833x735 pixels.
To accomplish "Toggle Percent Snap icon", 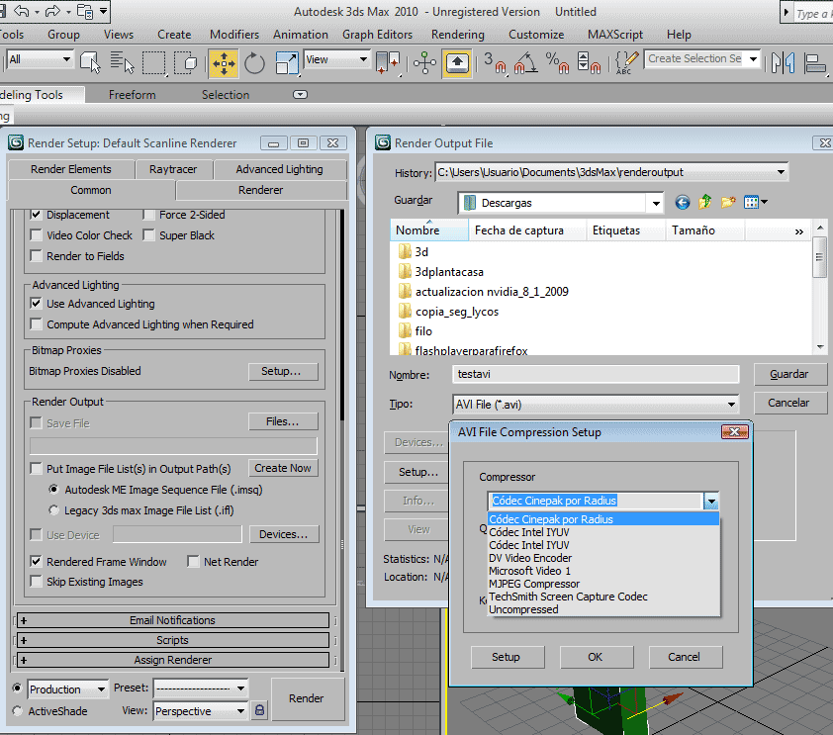I will click(557, 62).
